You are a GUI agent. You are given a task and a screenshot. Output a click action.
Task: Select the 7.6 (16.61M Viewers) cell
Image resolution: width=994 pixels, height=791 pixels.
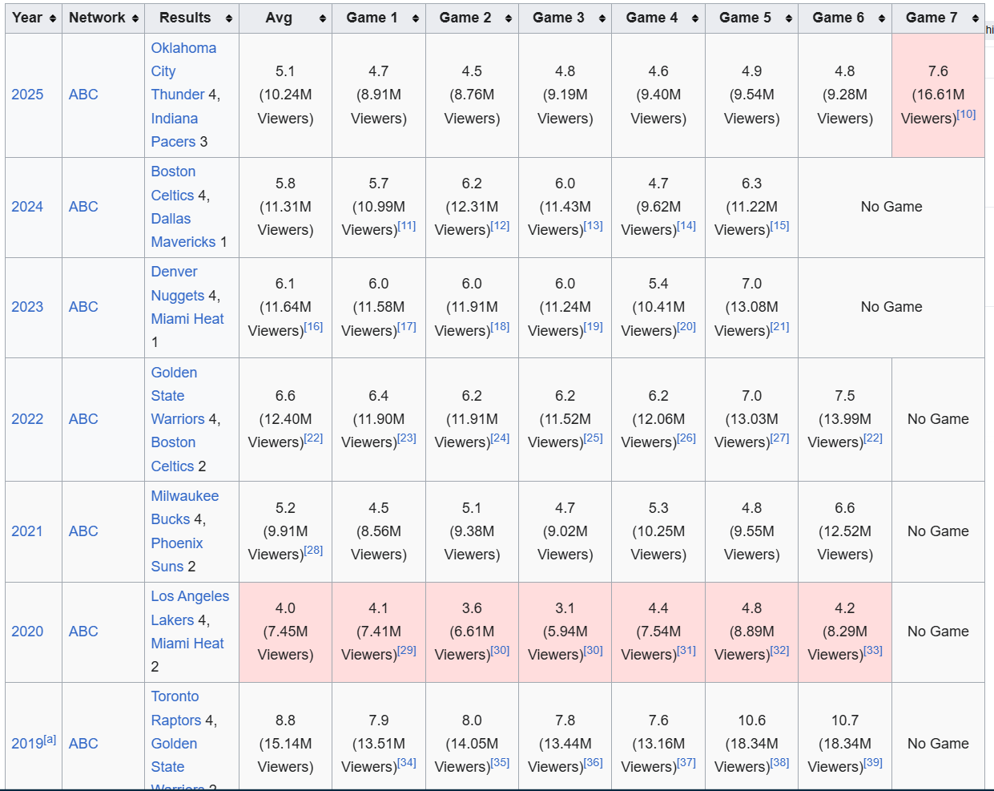click(938, 95)
